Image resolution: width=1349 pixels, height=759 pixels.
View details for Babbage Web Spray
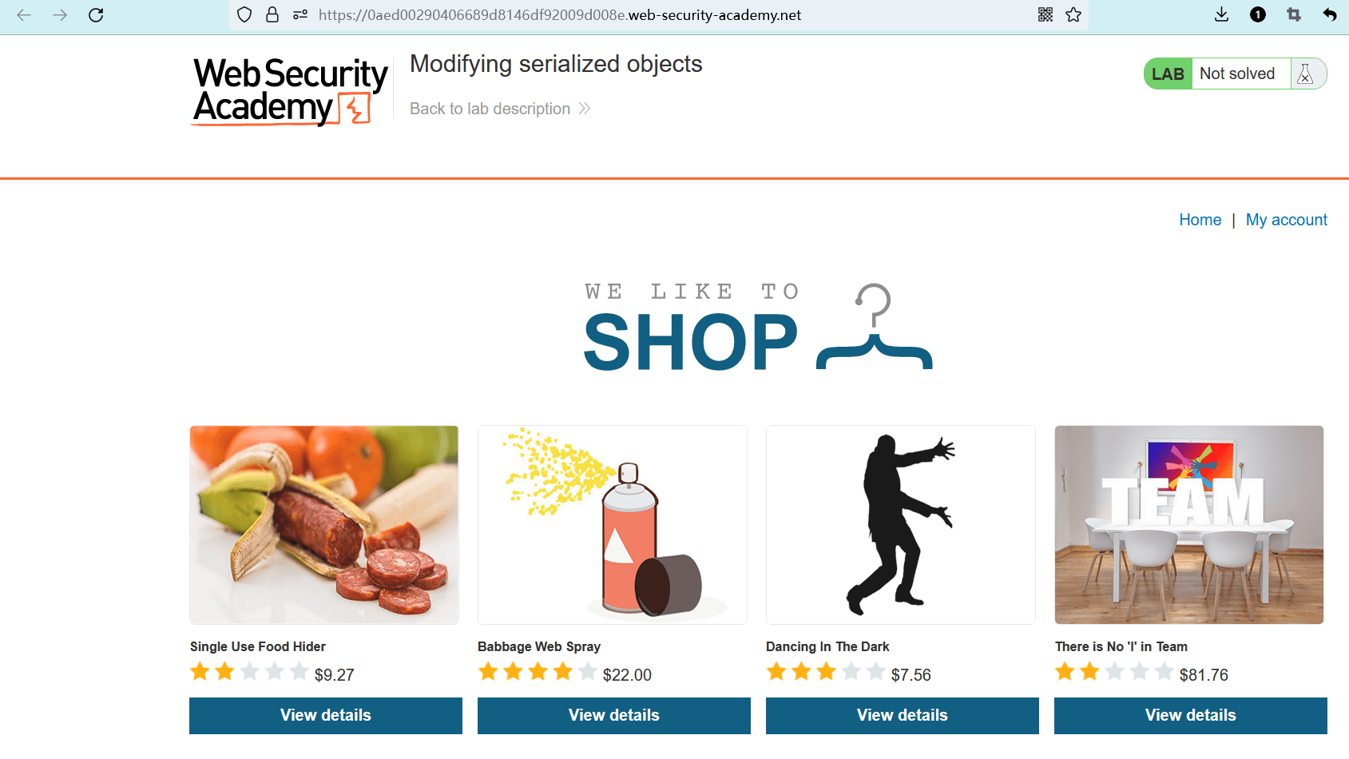[x=613, y=715]
